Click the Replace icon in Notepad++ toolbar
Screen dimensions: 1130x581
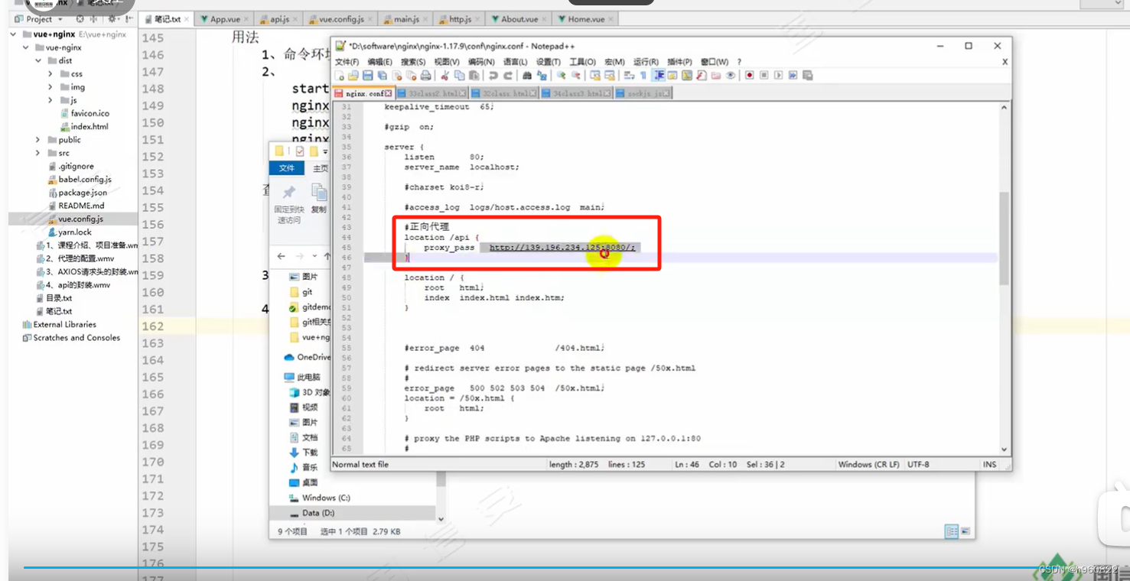point(542,75)
